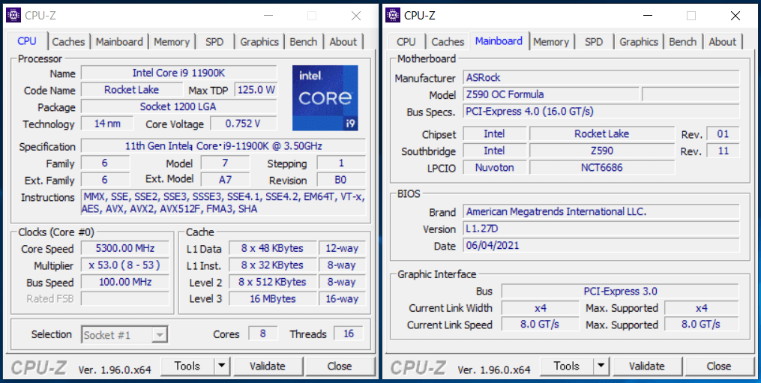This screenshot has width=761, height=383.
Task: Switch to Mainboard tab in left window
Action: (x=119, y=42)
